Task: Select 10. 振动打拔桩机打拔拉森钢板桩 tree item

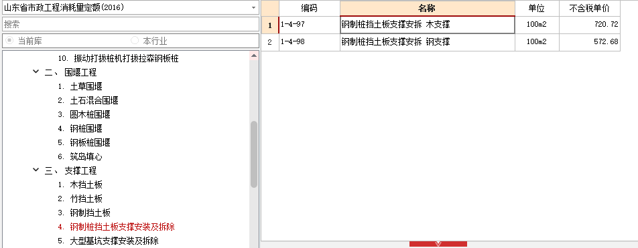Action: click(x=118, y=58)
